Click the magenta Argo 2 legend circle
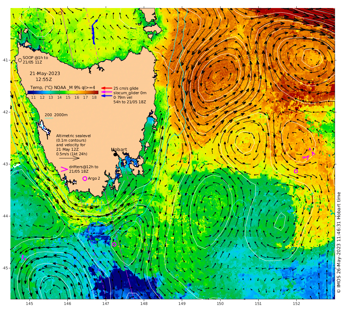The height and width of the screenshot is (314, 342). [x=85, y=179]
